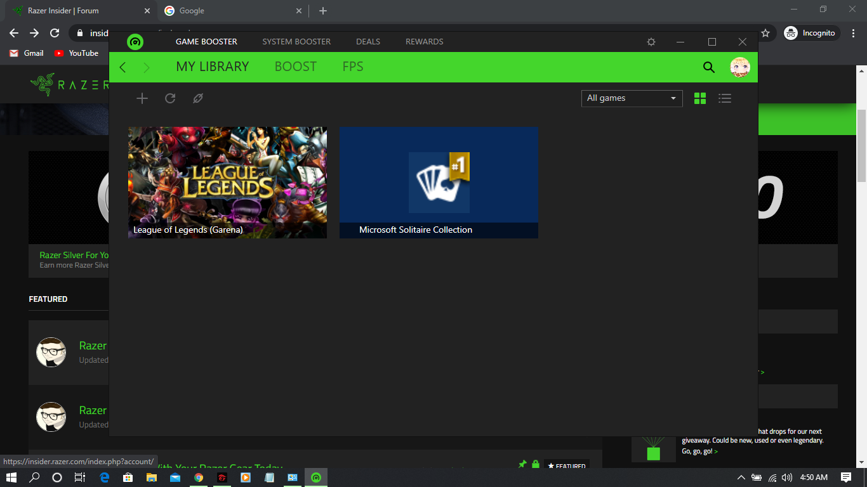Show hidden system tray icons

click(x=741, y=477)
